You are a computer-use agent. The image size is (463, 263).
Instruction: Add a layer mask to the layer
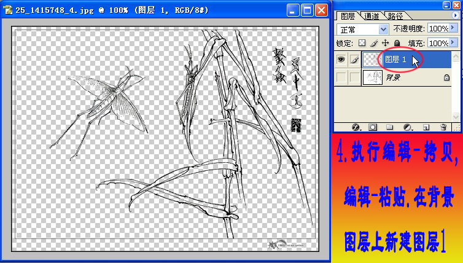[373, 127]
